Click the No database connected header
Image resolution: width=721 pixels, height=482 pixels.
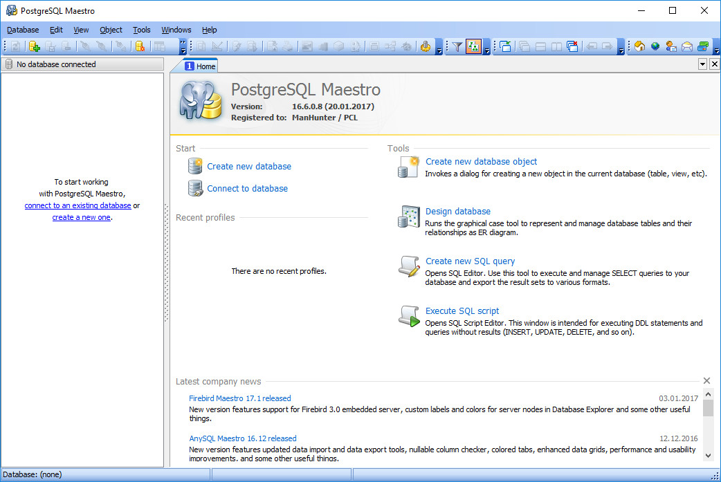tap(82, 64)
